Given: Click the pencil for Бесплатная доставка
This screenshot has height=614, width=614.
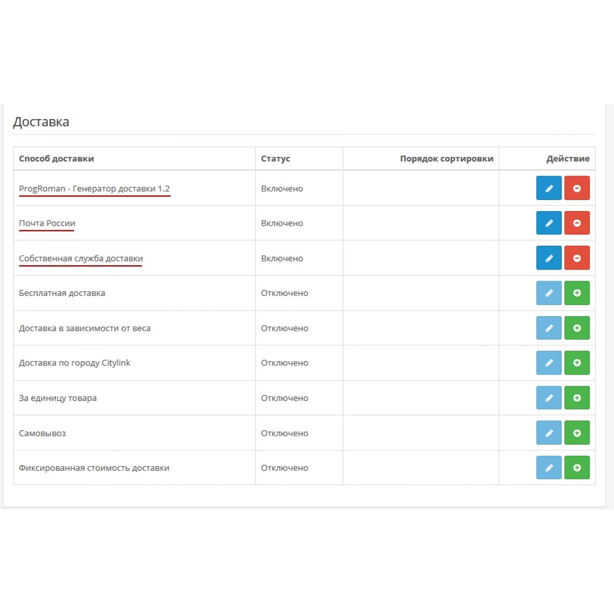Looking at the screenshot, I should tap(549, 293).
